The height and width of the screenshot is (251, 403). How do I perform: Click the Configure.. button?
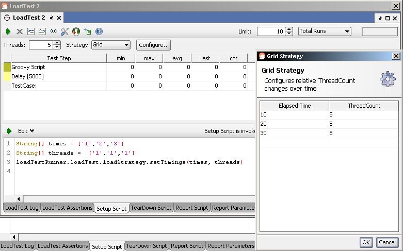153,45
